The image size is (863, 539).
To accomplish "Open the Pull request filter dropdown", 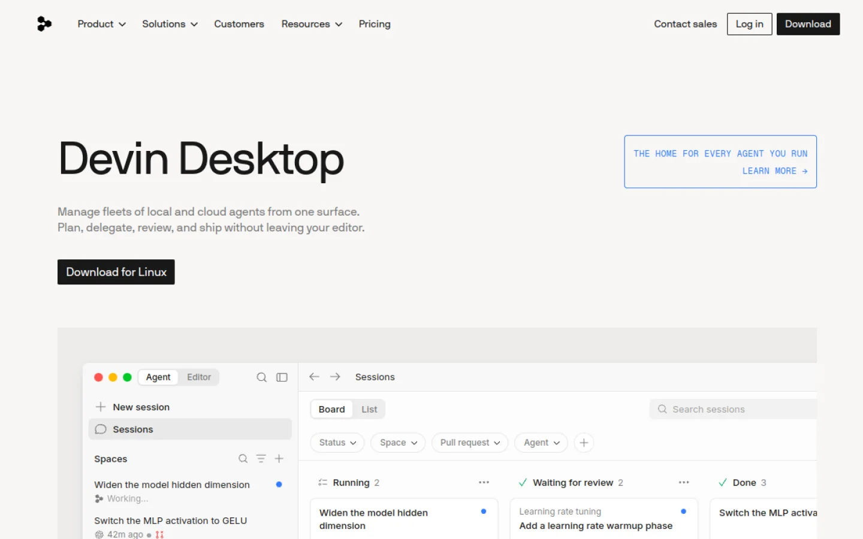I will (x=470, y=443).
